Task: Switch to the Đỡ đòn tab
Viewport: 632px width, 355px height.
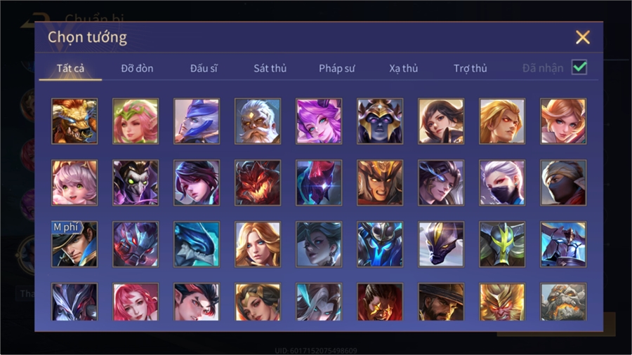Action: click(137, 69)
